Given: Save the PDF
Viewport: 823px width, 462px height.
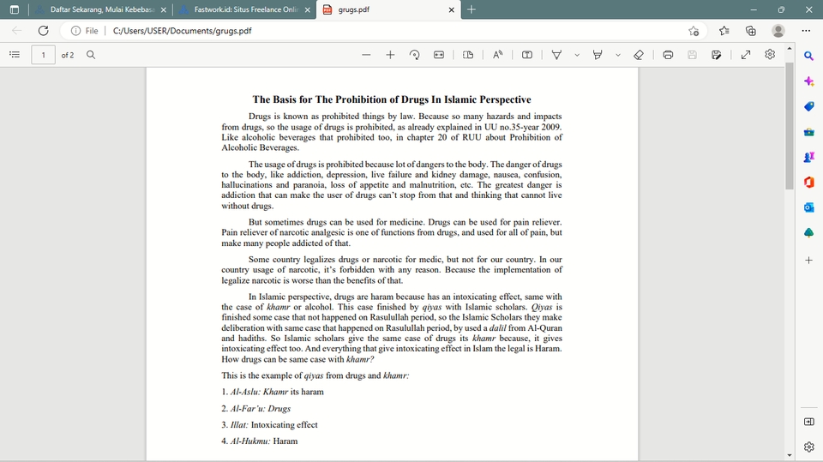Looking at the screenshot, I should pyautogui.click(x=693, y=55).
